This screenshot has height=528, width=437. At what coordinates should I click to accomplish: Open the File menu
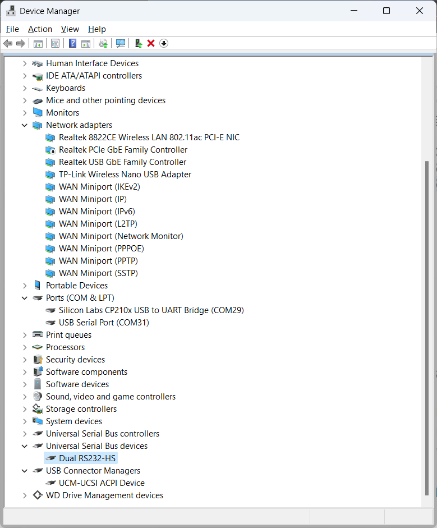coord(12,29)
